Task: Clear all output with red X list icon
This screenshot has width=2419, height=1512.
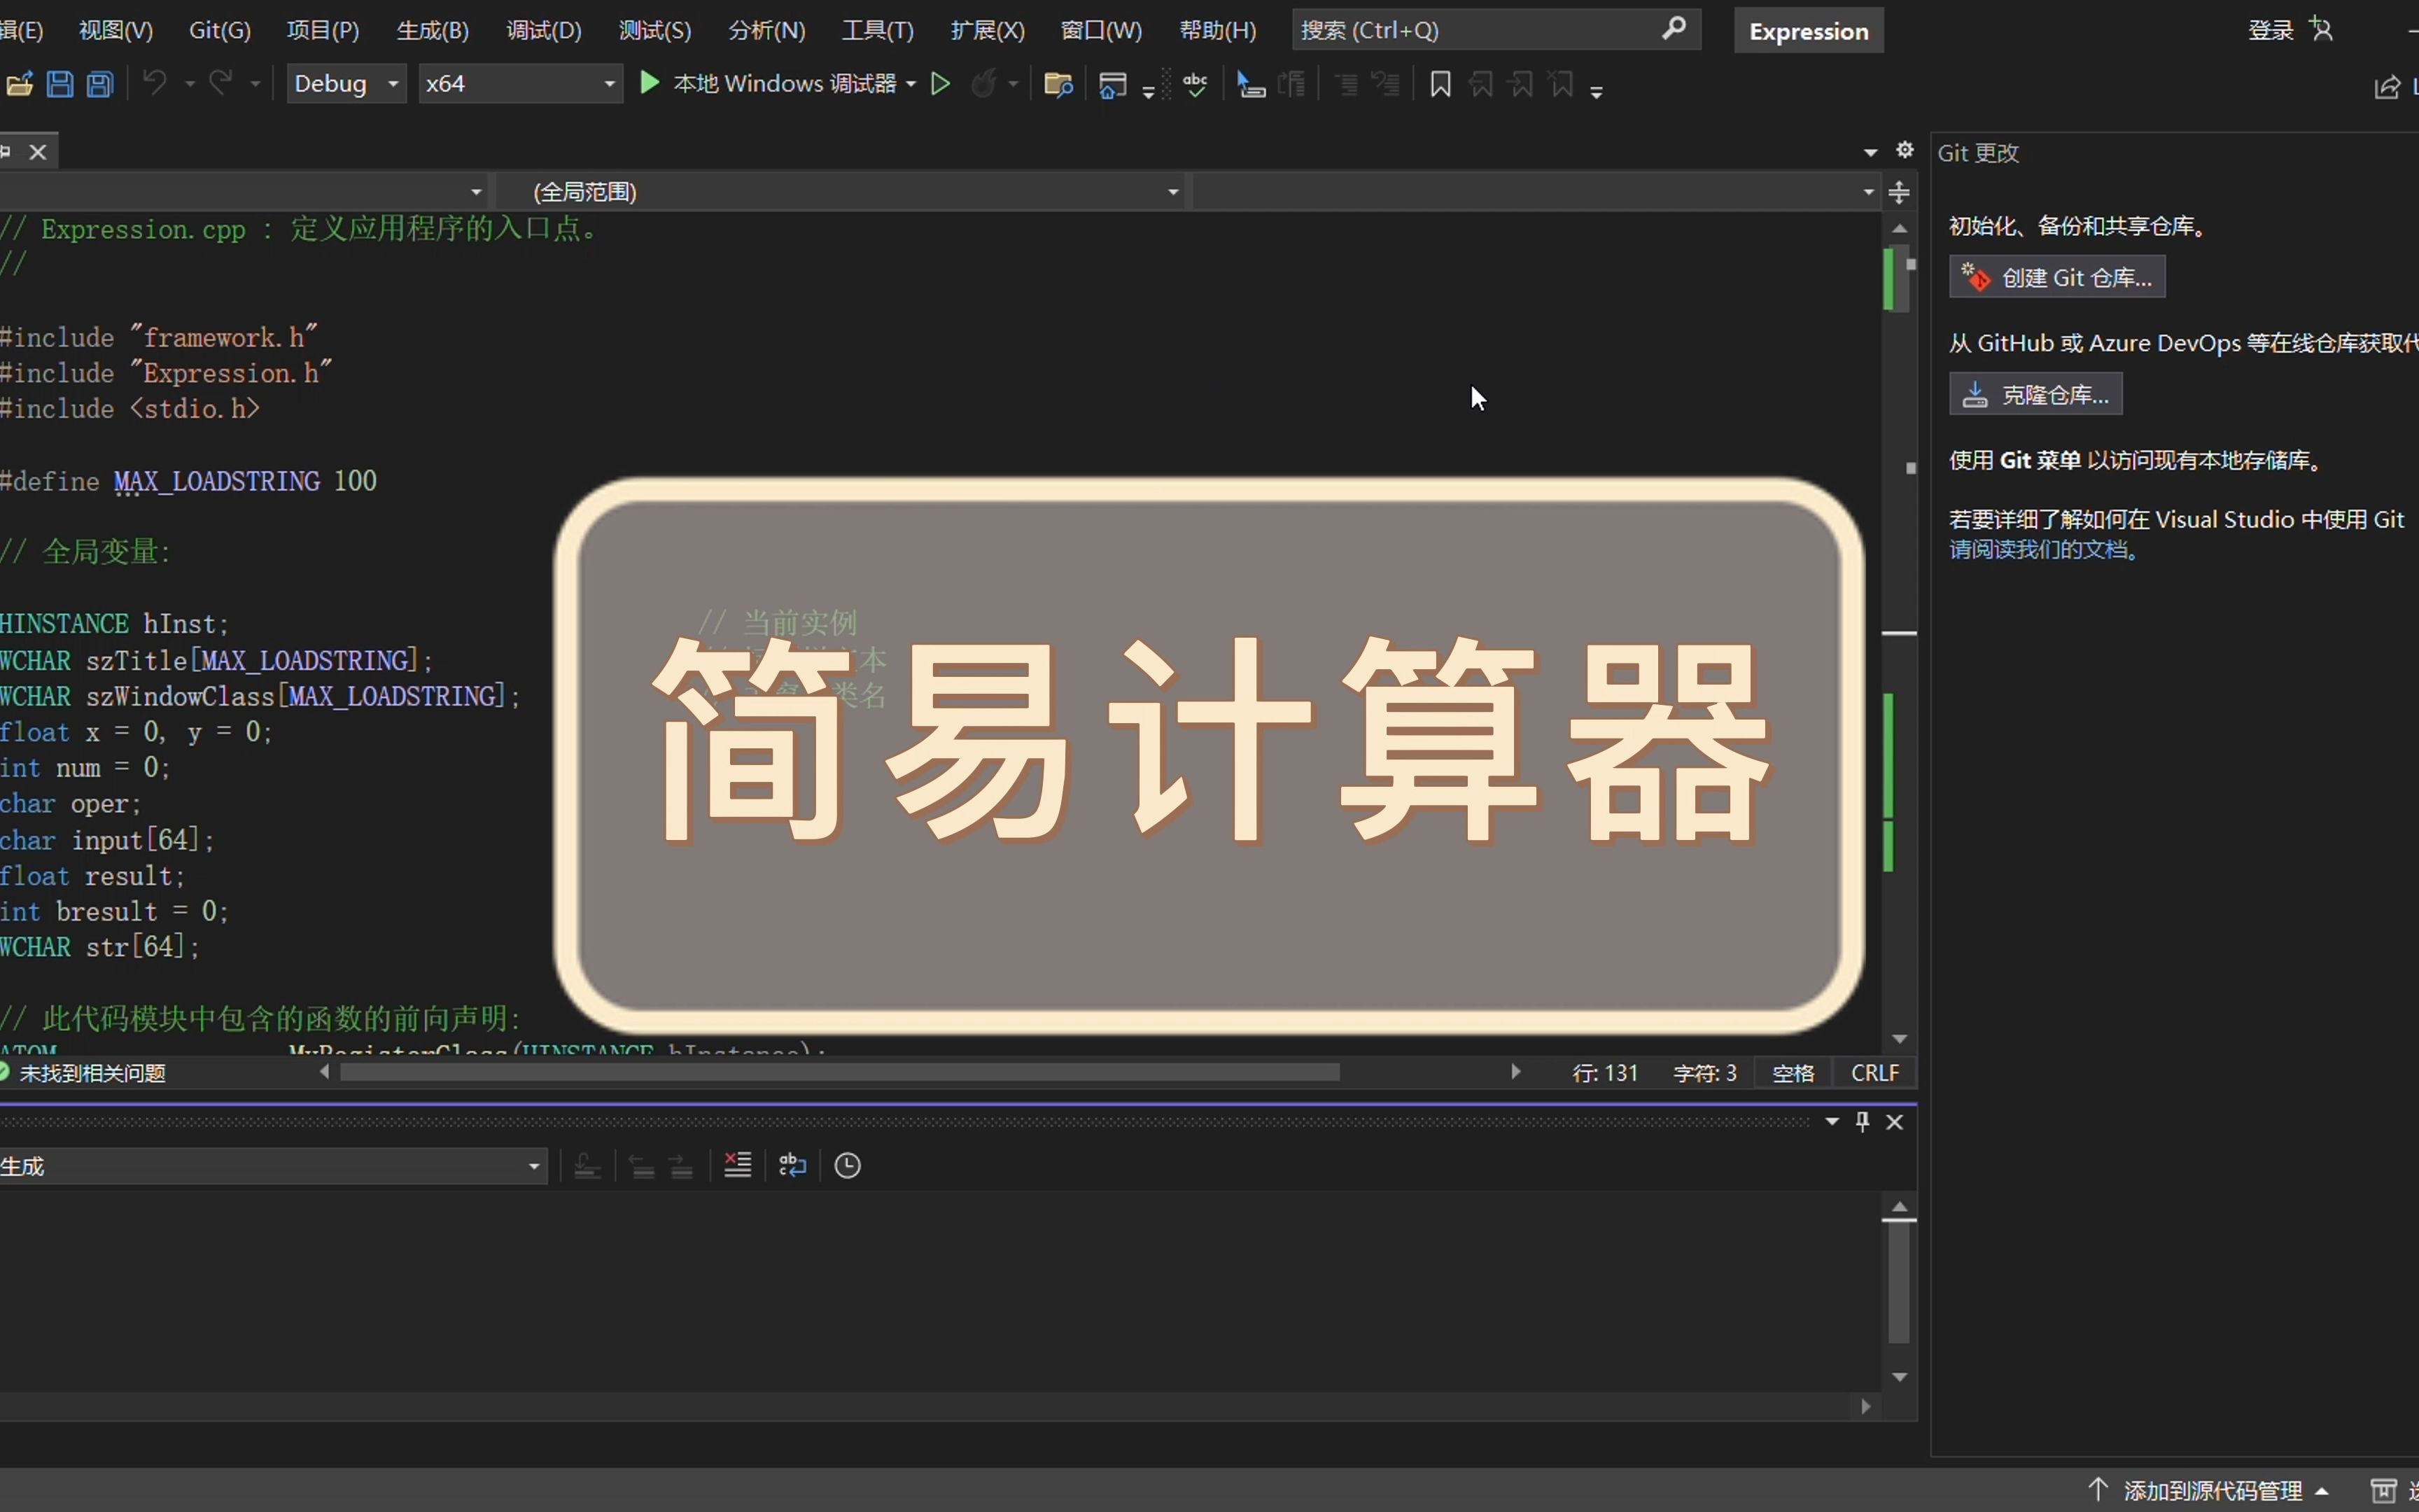Action: click(738, 1165)
